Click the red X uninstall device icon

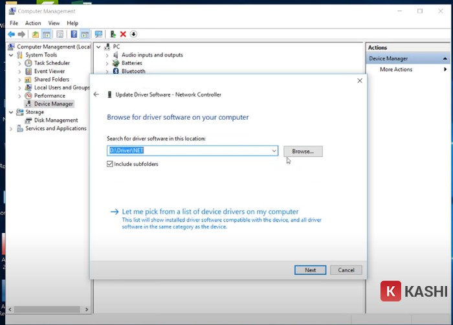coord(123,34)
